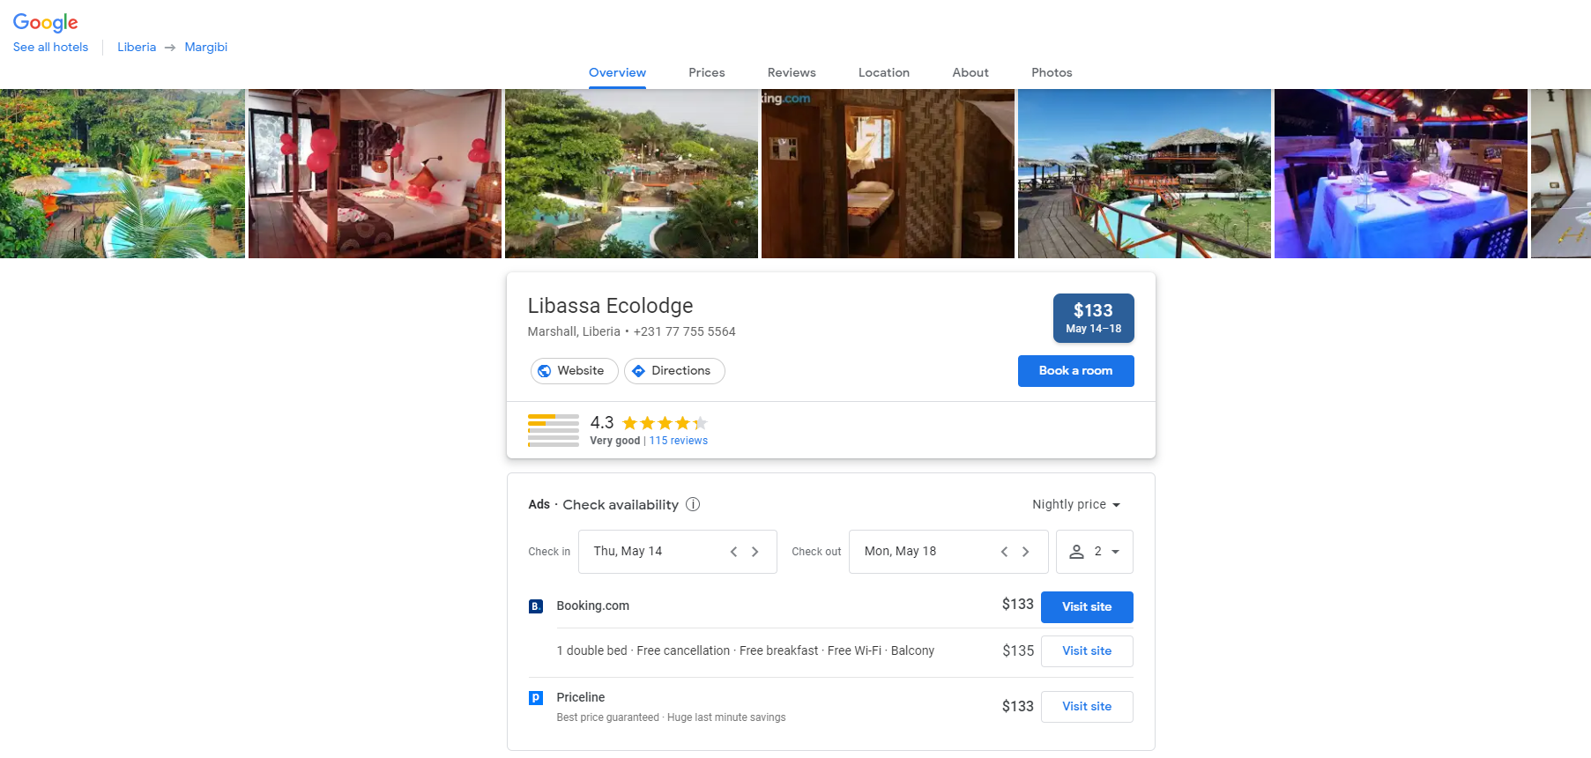Switch to the Photos tab
This screenshot has width=1591, height=758.
click(x=1052, y=72)
